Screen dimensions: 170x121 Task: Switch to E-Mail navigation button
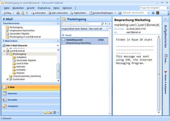pyautogui.click(x=31, y=87)
